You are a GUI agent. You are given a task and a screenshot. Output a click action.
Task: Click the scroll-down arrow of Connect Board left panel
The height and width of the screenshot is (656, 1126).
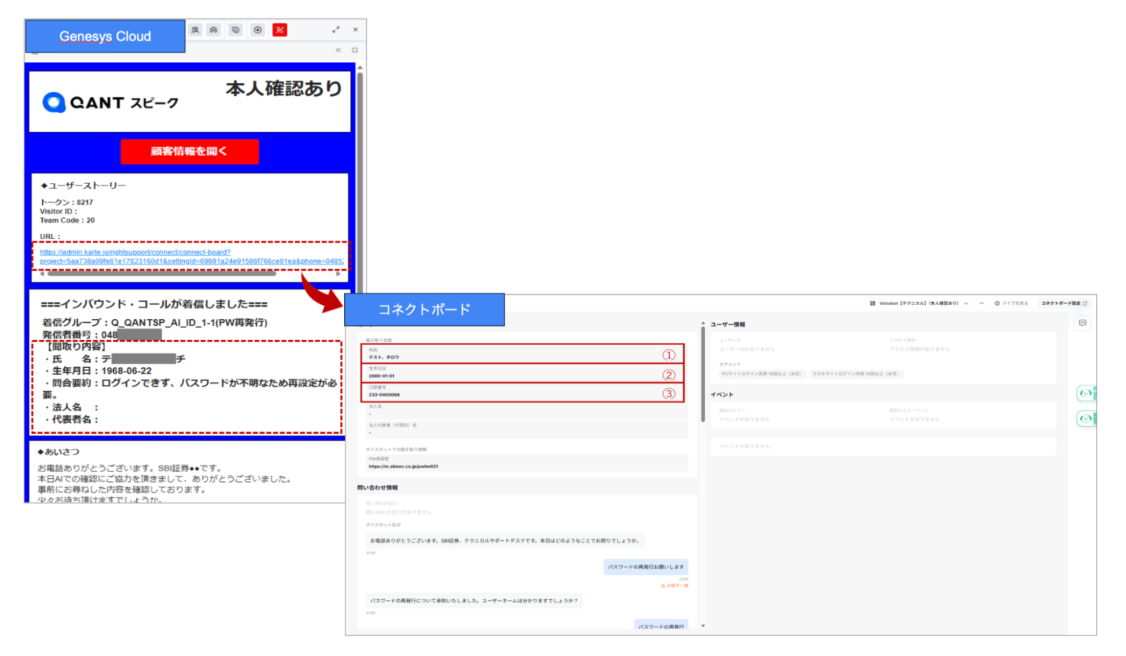[703, 626]
